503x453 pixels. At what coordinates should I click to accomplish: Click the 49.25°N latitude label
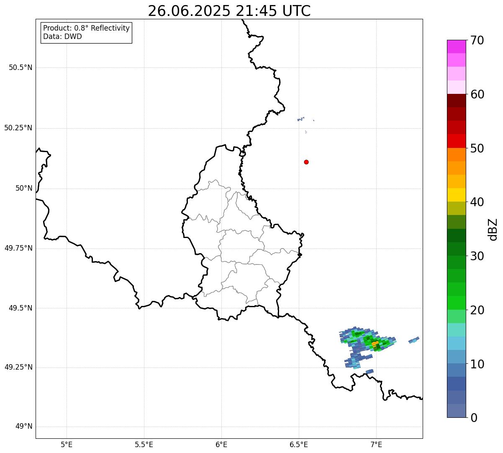point(18,368)
